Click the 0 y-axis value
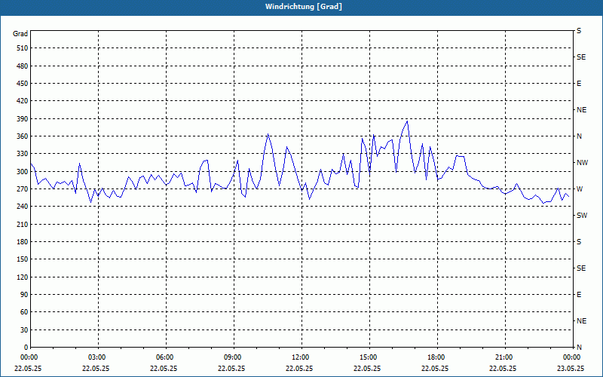Image resolution: width=603 pixels, height=377 pixels. click(26, 348)
